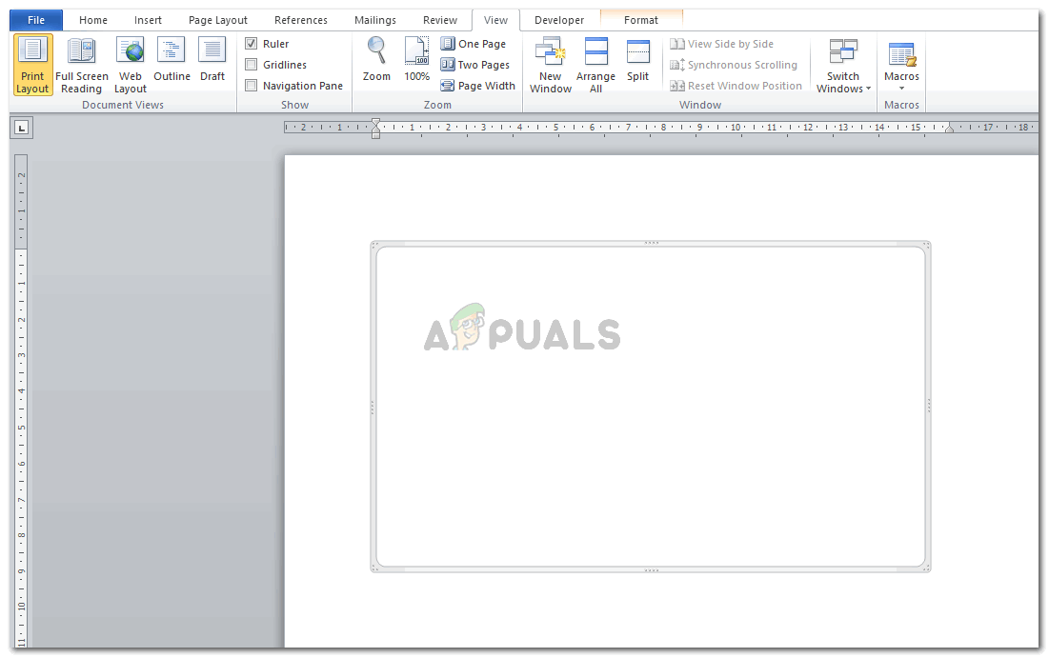Click the tab stop selector button

tap(21, 127)
